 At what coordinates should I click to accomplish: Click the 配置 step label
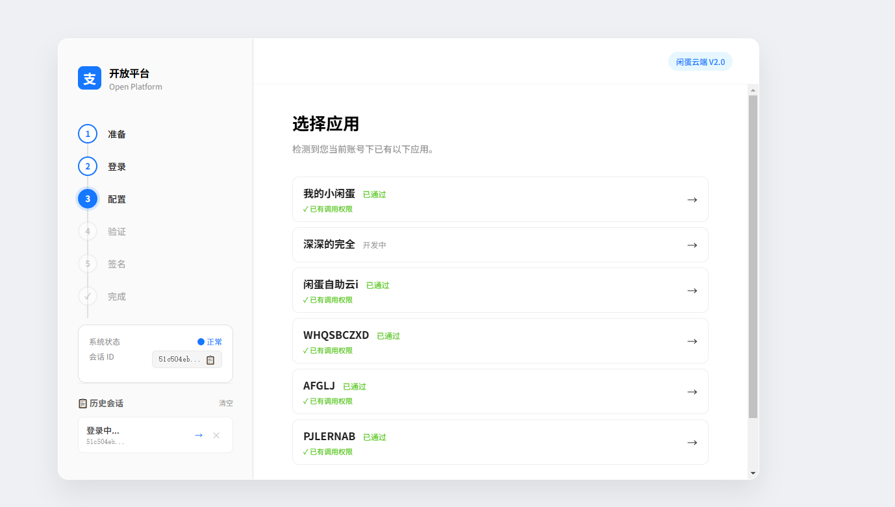[x=117, y=199]
